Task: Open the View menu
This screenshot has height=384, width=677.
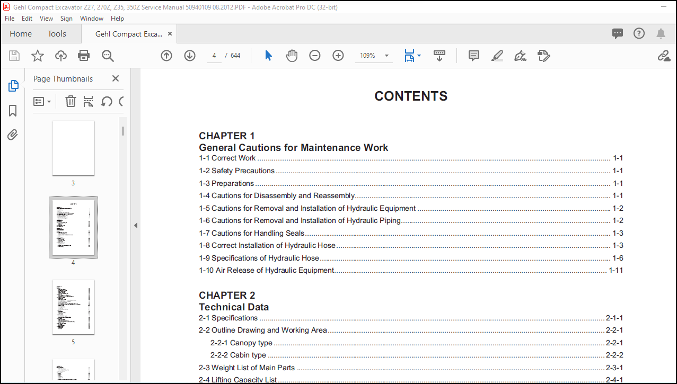Action: 47,18
